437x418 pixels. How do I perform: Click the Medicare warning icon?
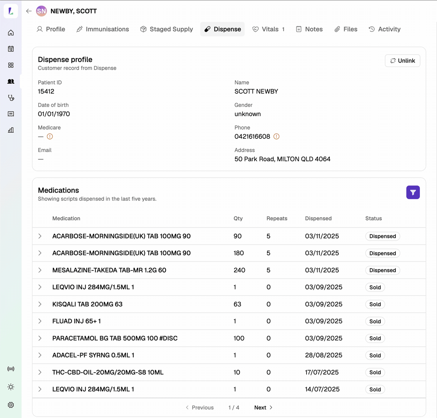pos(50,137)
